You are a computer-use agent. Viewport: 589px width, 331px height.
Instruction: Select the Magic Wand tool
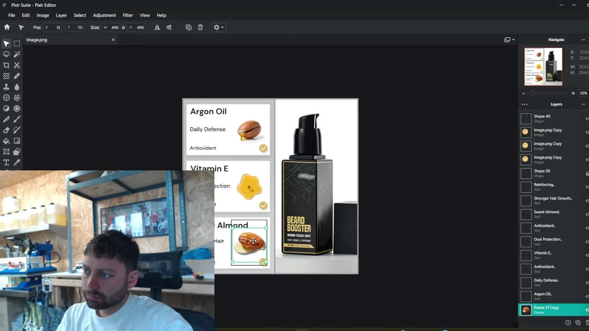tap(17, 54)
